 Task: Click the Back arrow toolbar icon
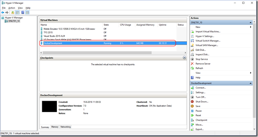point(3,12)
